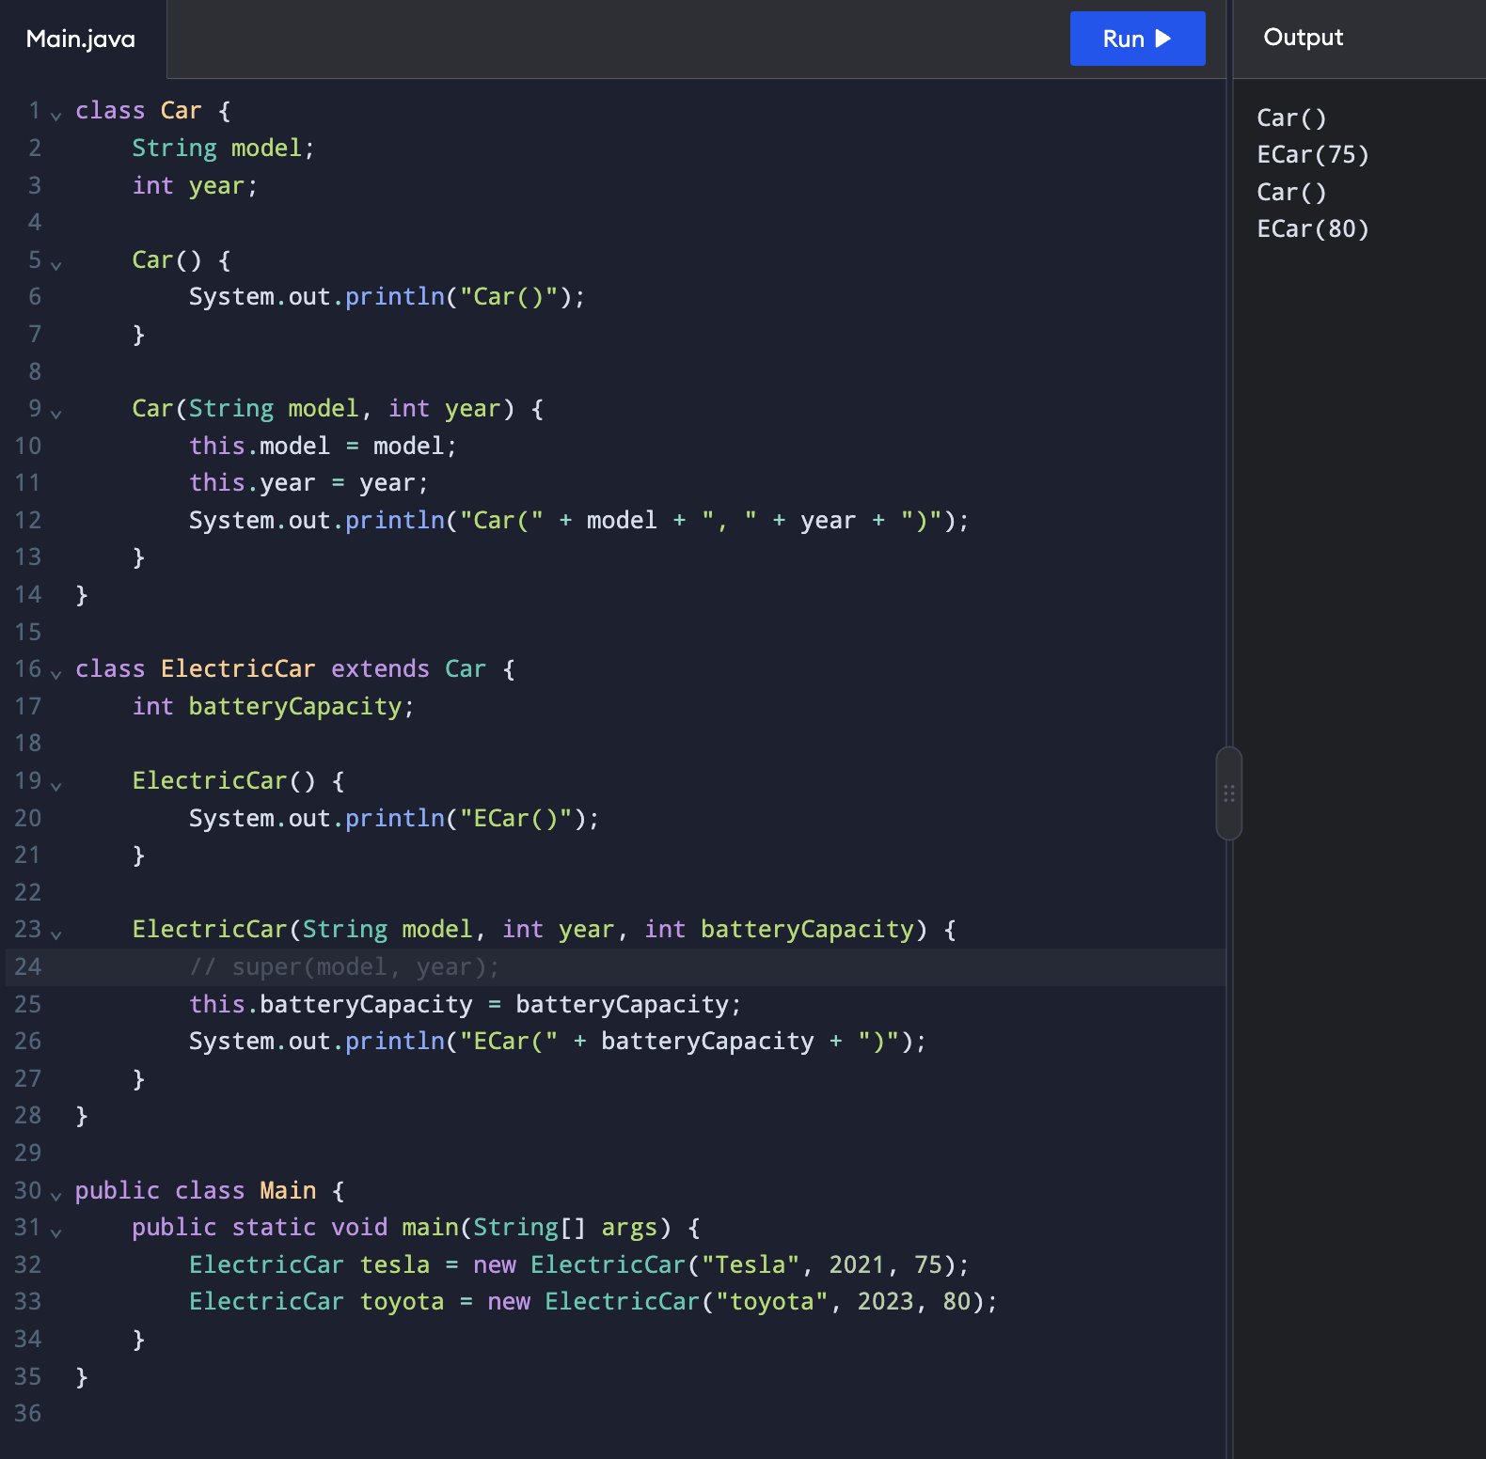Collapse the ElectricCar class at line 16
Viewport: 1486px width, 1459px height.
point(56,674)
